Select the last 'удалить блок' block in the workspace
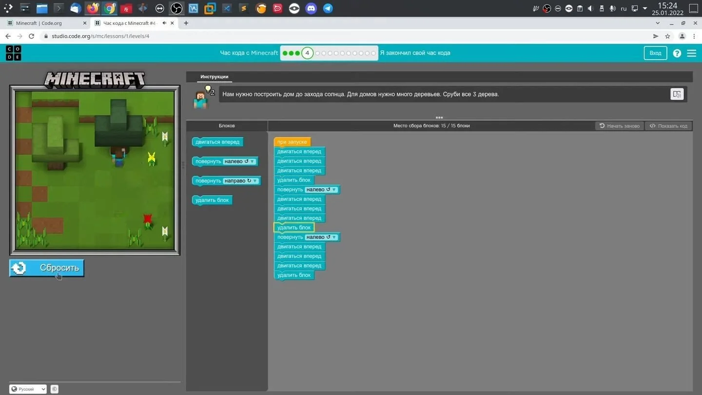The image size is (702, 395). [294, 276]
